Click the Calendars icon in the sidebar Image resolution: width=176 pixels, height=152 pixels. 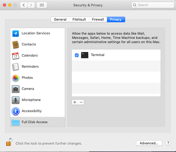(16, 56)
